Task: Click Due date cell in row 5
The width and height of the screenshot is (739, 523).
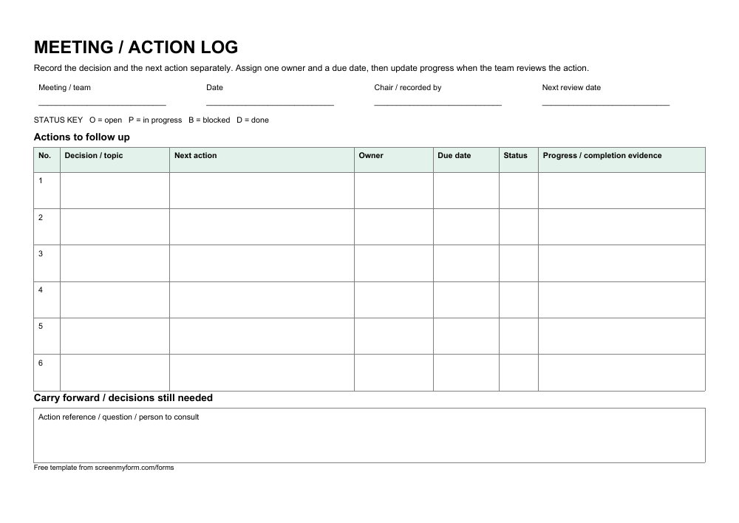Action: click(x=466, y=336)
